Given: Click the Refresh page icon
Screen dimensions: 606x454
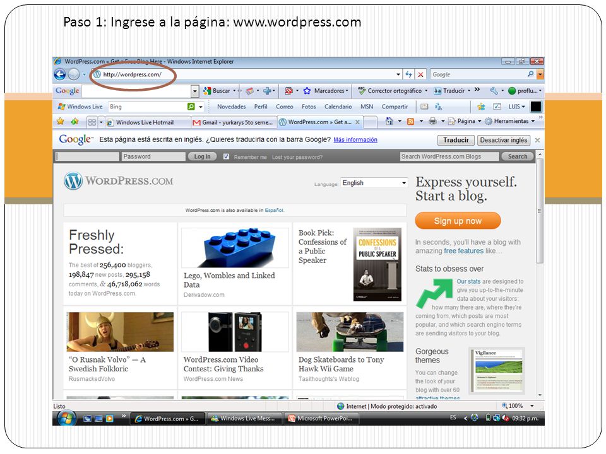Looking at the screenshot, I should coord(408,74).
